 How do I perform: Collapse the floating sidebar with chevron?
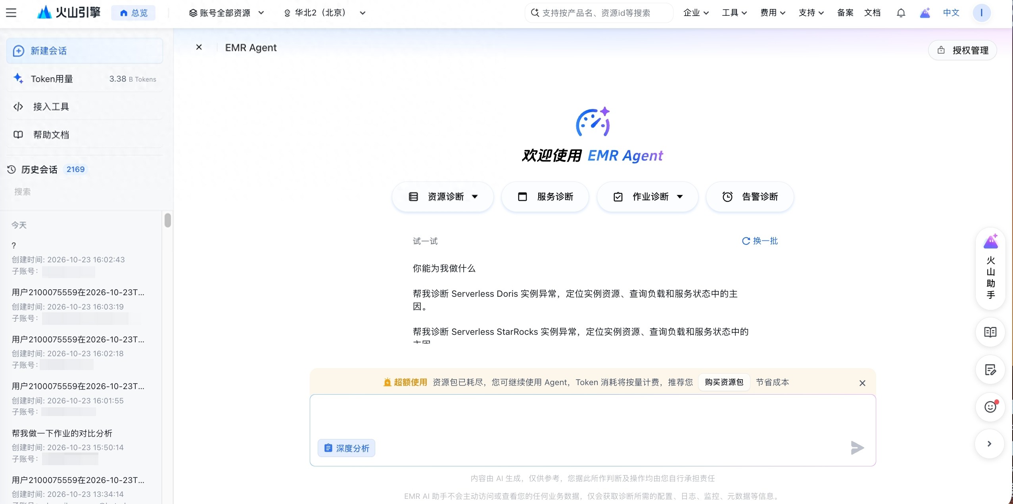click(x=990, y=444)
